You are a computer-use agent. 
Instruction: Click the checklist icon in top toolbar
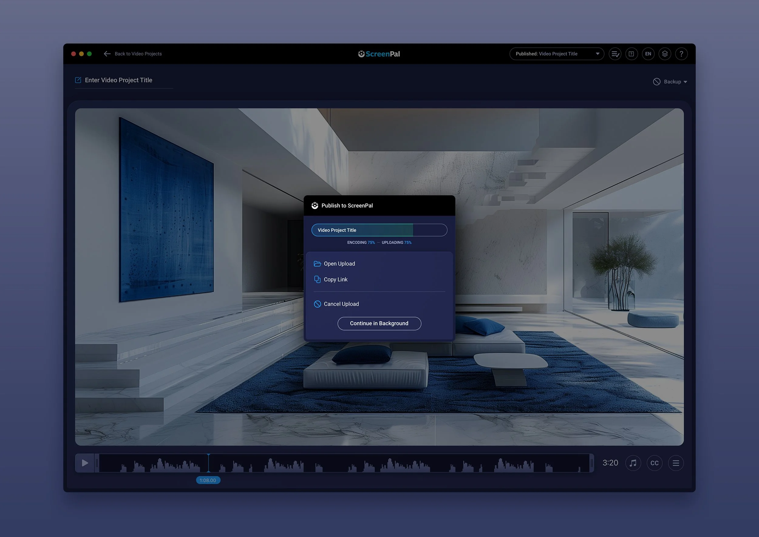[615, 54]
